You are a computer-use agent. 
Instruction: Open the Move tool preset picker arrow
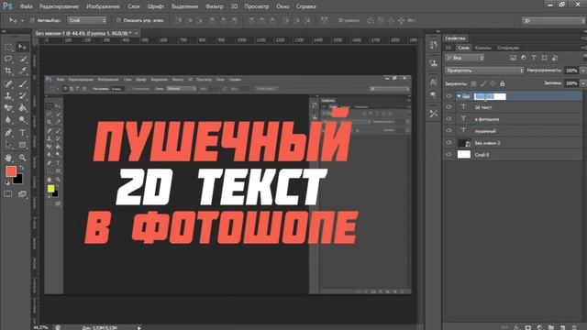click(22, 20)
